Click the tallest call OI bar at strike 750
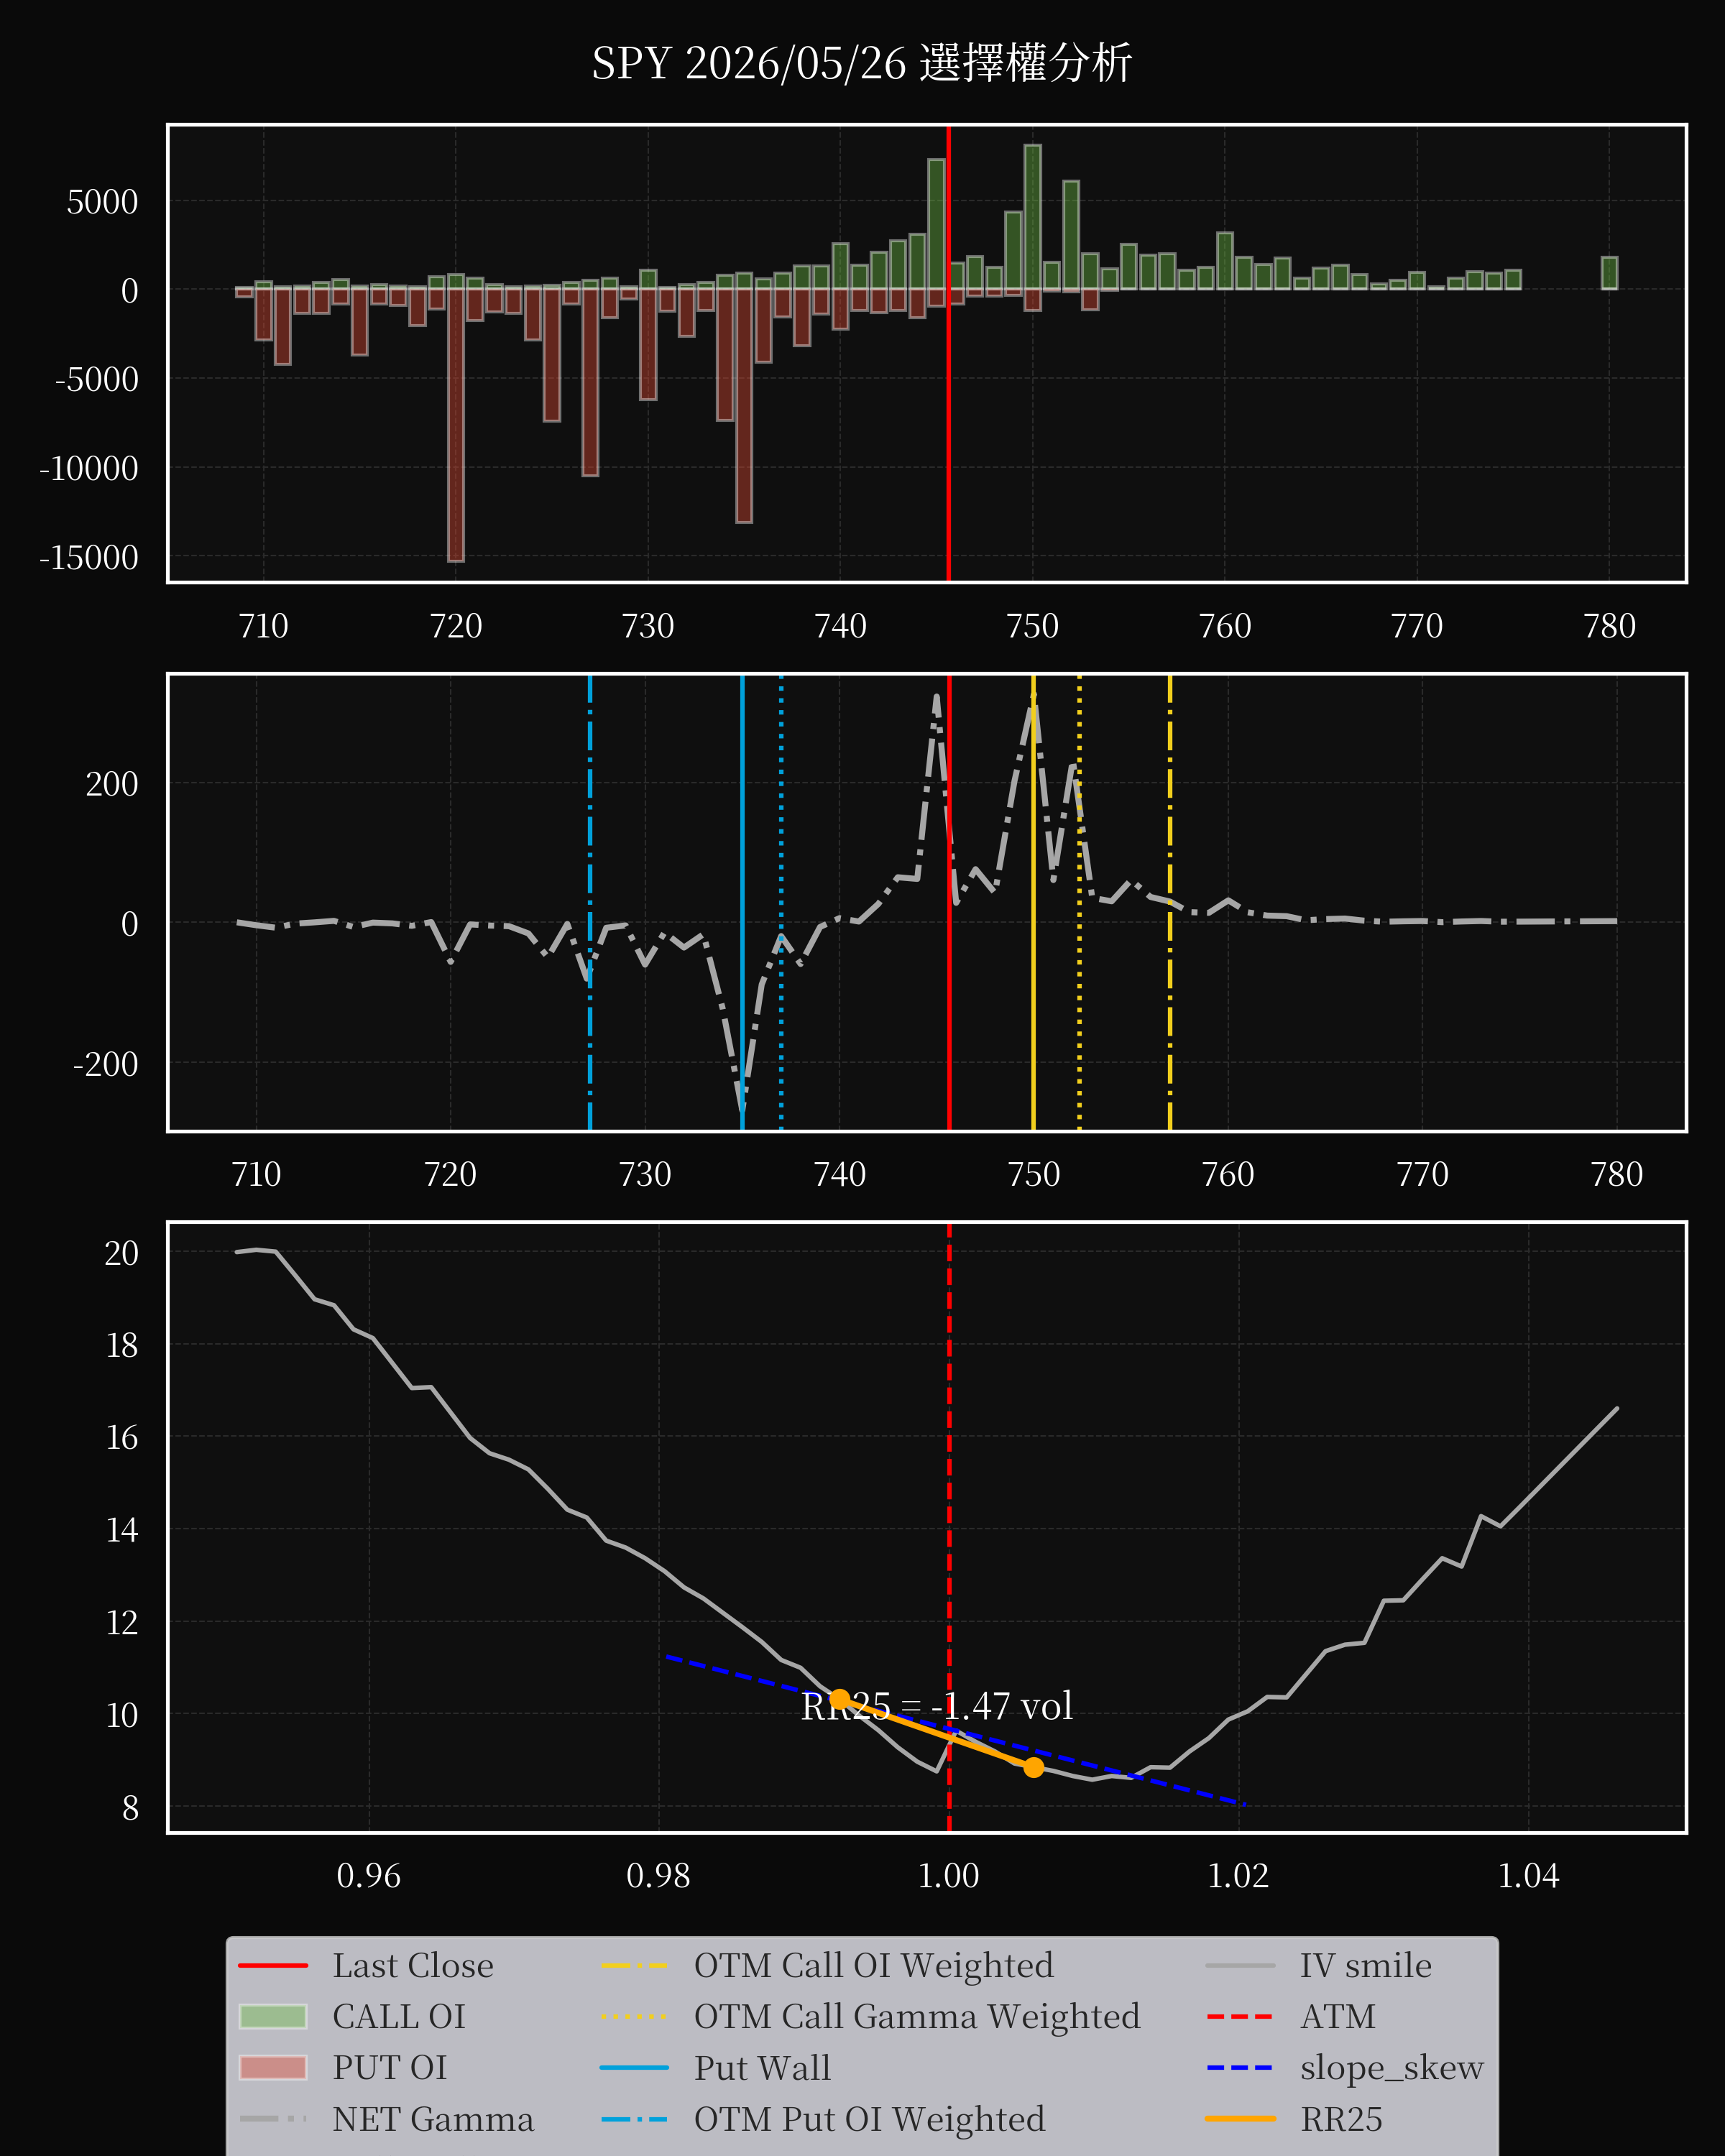The image size is (1725, 2156). point(1033,217)
